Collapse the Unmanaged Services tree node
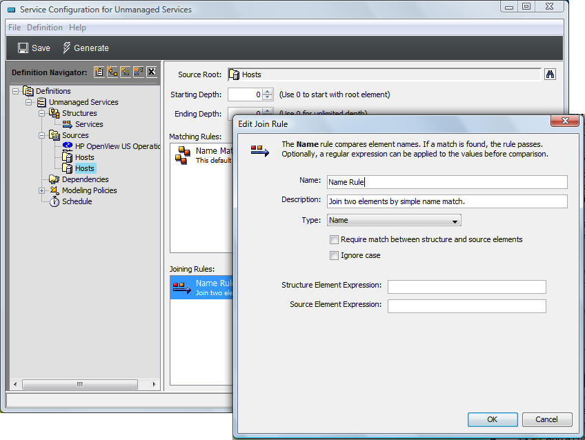 28,102
